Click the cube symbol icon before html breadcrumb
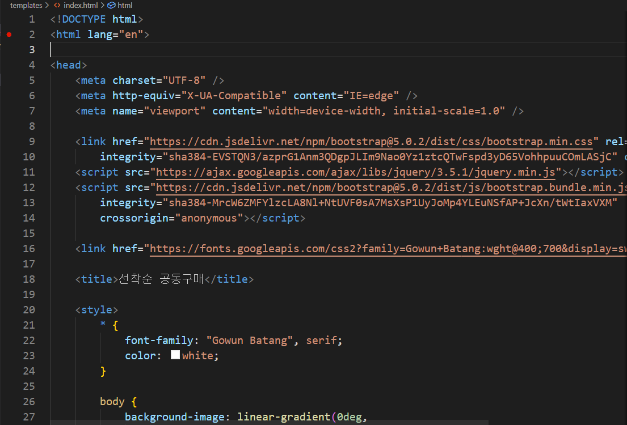The width and height of the screenshot is (627, 425). 112,5
